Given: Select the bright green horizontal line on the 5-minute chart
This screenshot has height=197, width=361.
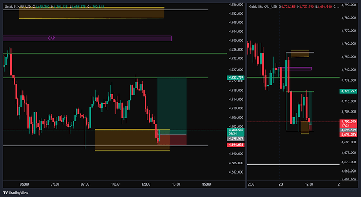Looking at the screenshot, I should tap(115, 53).
